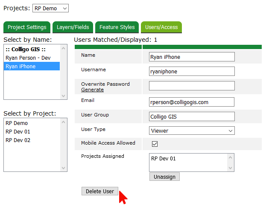Switch to Project Settings tab
Screen dimensions: 269x209
(27, 27)
